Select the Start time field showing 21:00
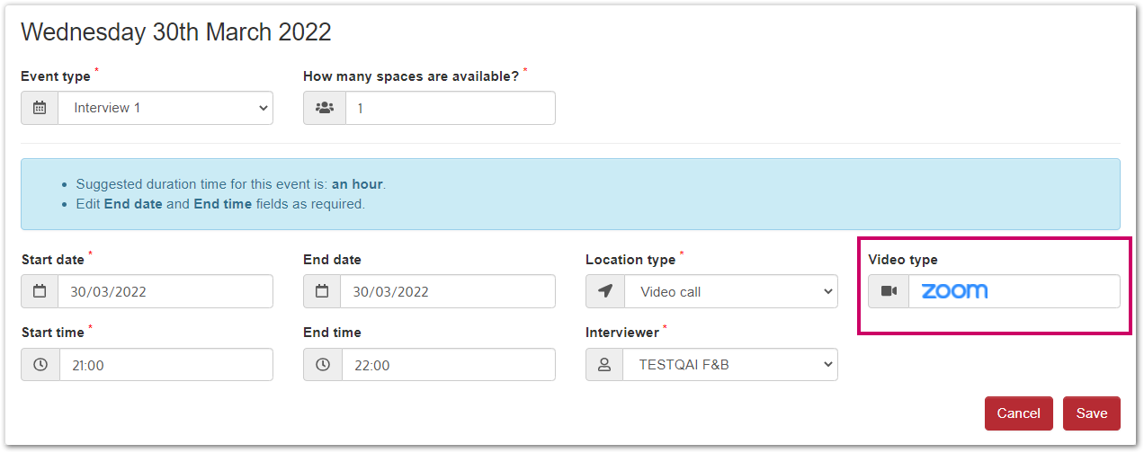1144x453 pixels. click(165, 365)
